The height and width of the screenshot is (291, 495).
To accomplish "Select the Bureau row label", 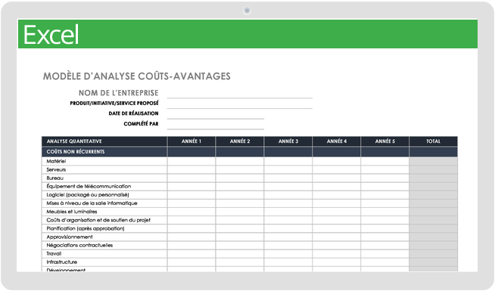I will click(55, 178).
